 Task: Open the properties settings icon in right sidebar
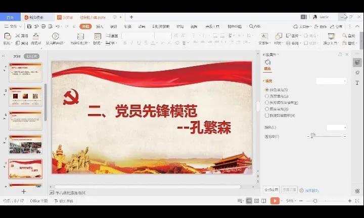point(357,62)
